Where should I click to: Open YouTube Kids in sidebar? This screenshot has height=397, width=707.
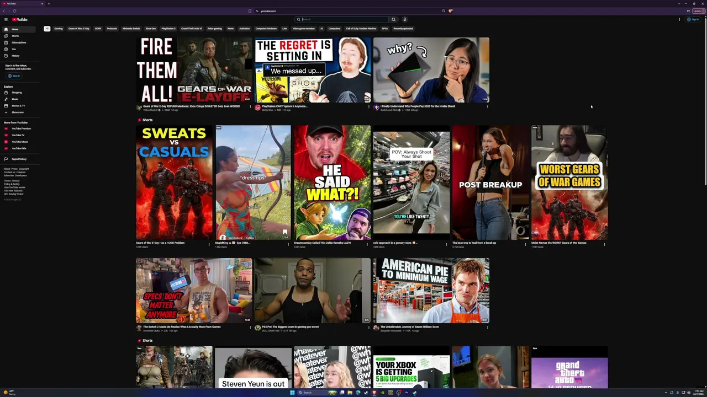[x=19, y=148]
